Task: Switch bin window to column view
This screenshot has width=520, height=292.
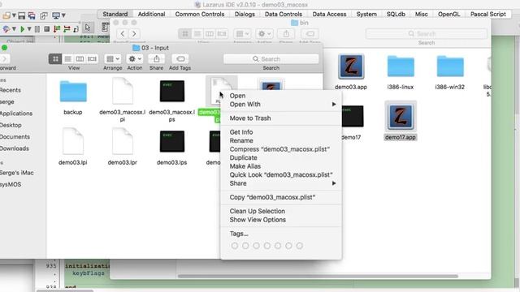Action: pyautogui.click(x=210, y=34)
